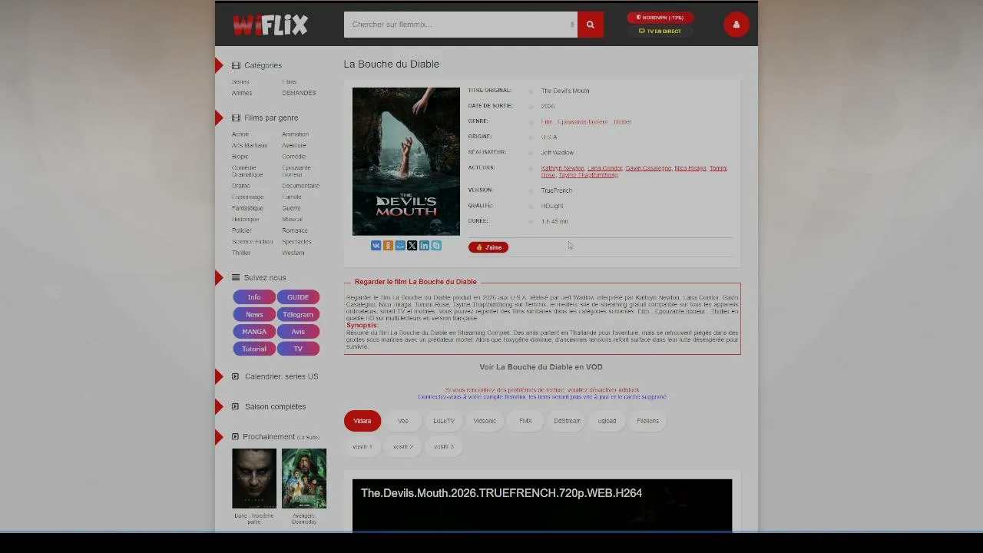The height and width of the screenshot is (553, 983).
Task: Like the film with the J'aime button
Action: [x=488, y=247]
